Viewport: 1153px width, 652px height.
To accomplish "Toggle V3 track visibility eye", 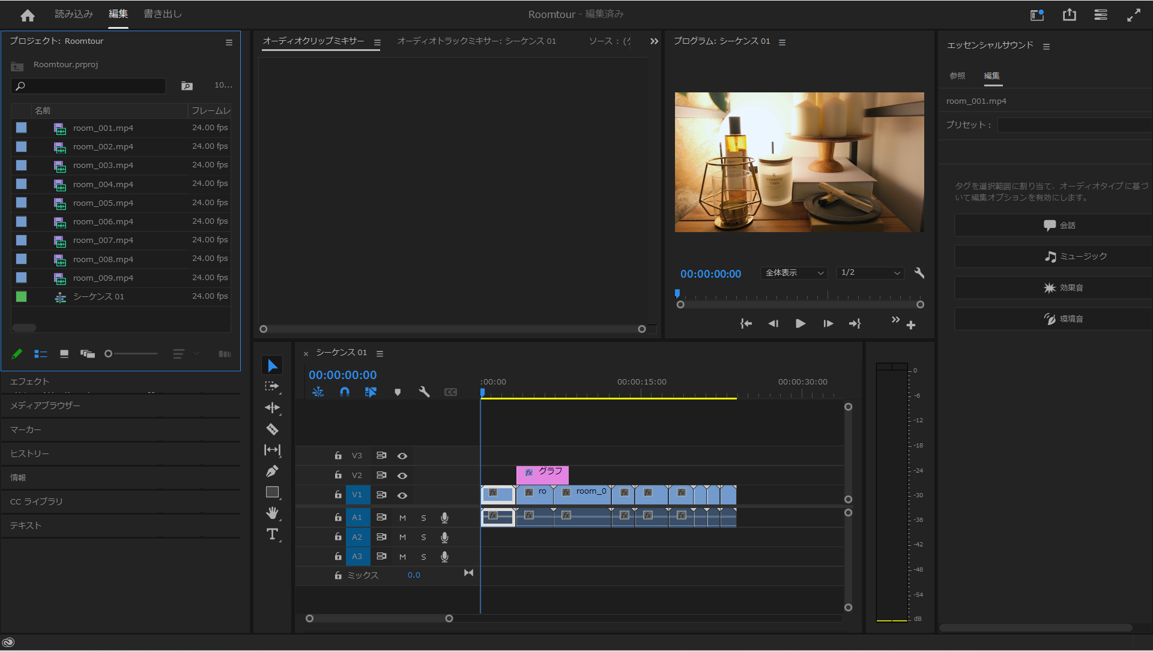I will coord(402,456).
